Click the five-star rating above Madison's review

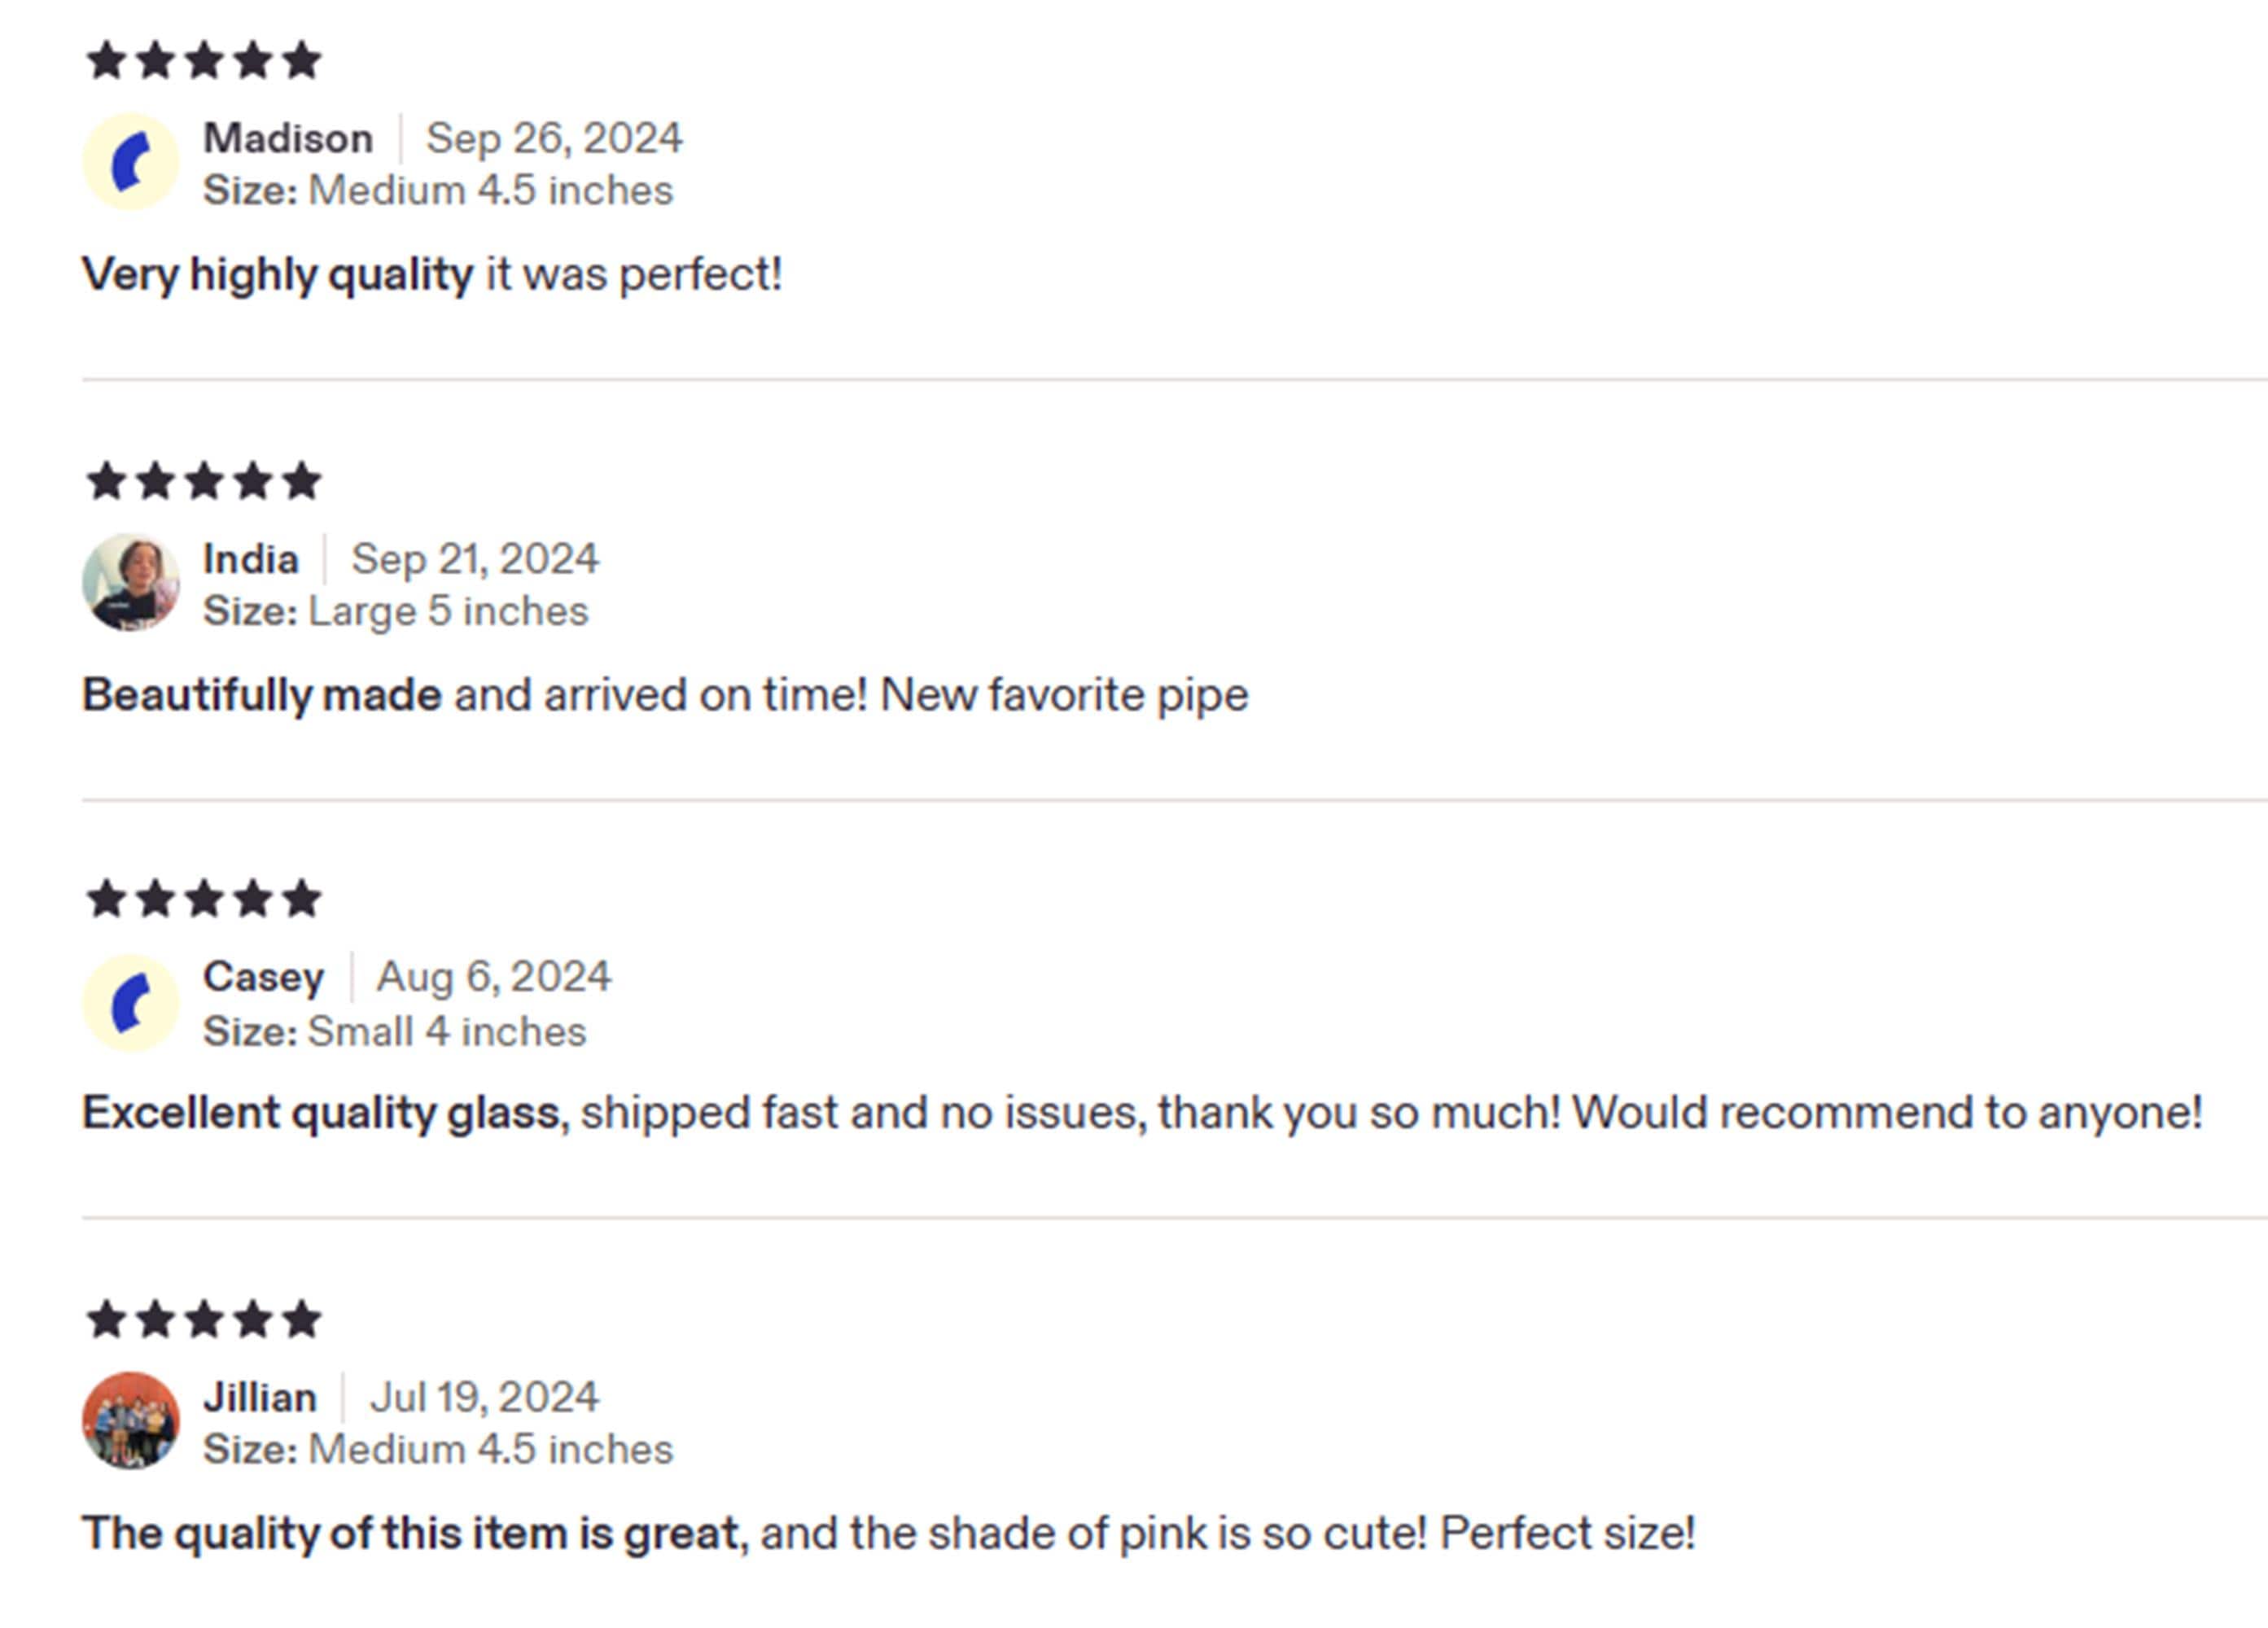pyautogui.click(x=204, y=61)
